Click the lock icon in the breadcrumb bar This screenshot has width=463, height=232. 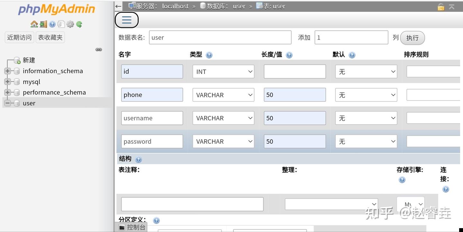coord(440,6)
